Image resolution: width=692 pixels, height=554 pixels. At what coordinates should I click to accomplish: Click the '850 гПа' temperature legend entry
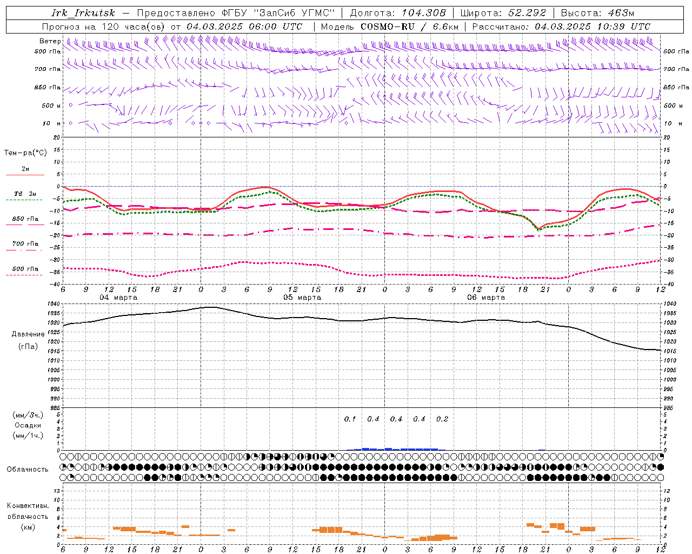[x=25, y=219]
